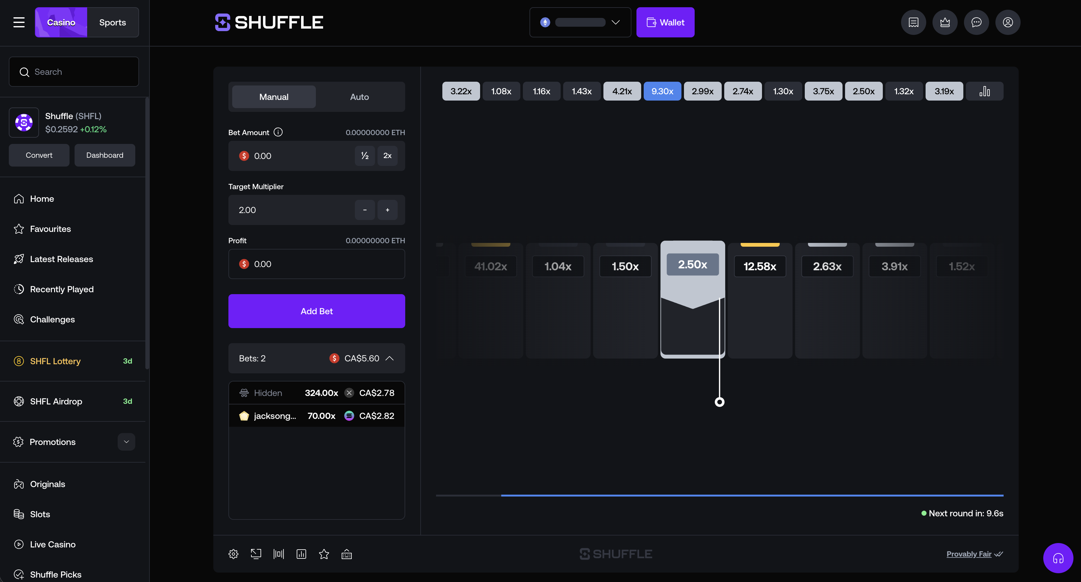Click the 3.19x history result
The image size is (1081, 582).
[944, 91]
